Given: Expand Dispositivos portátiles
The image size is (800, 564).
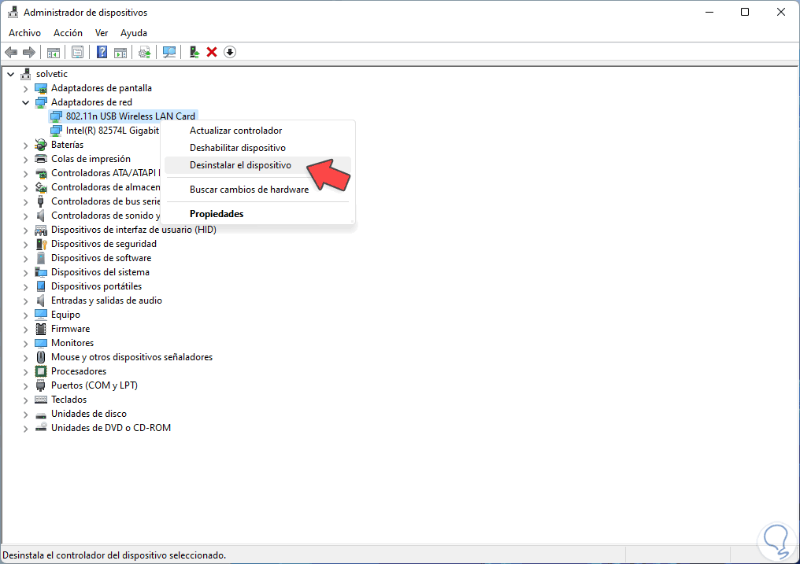Looking at the screenshot, I should 25,287.
